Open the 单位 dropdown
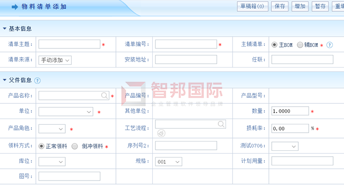 click(66, 112)
